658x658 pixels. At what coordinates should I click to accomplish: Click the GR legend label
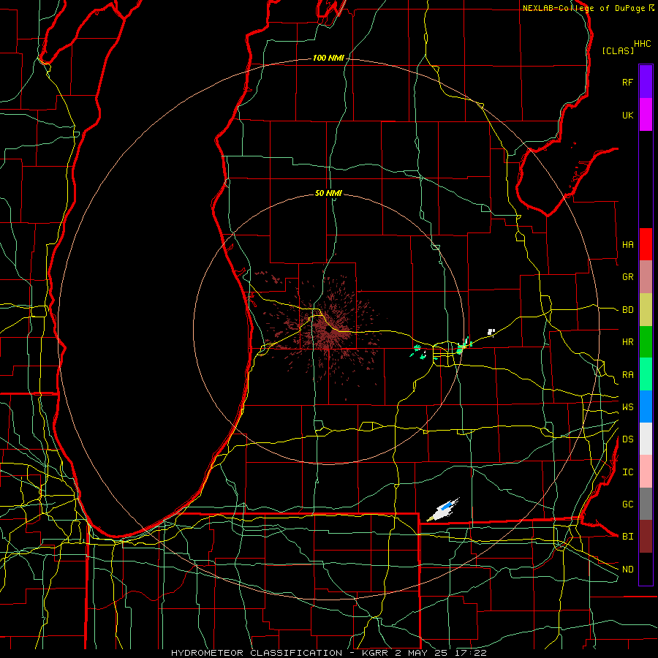point(627,277)
